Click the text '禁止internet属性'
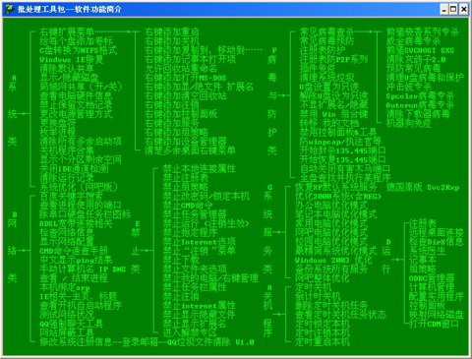The image size is (472, 359). (x=200, y=306)
